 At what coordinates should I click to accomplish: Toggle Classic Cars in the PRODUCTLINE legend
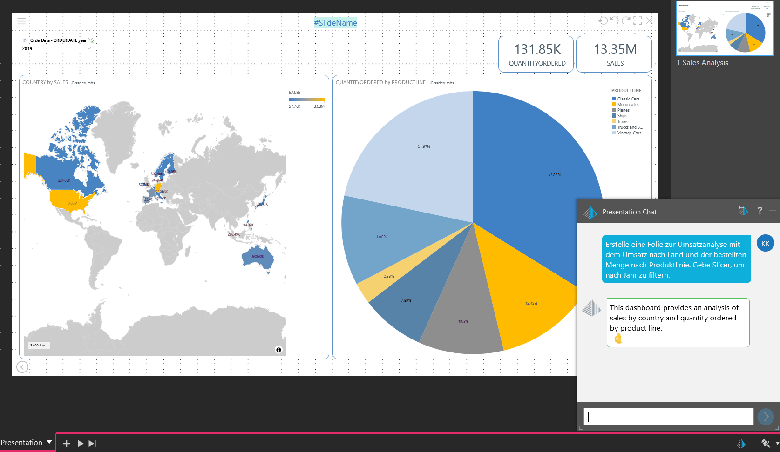(628, 99)
